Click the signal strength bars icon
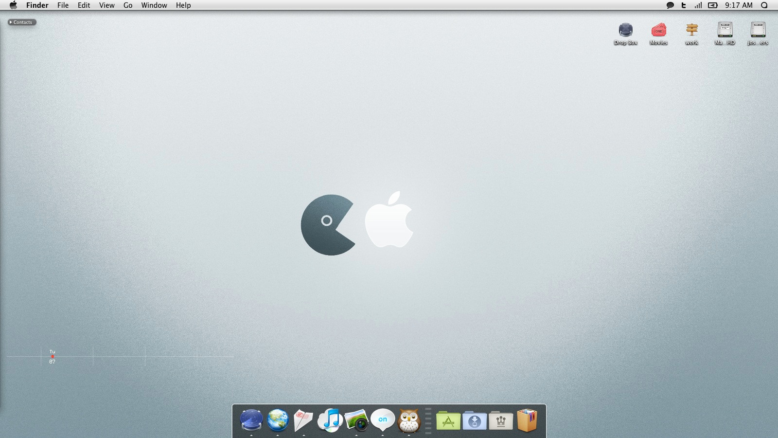This screenshot has width=778, height=438. (698, 5)
